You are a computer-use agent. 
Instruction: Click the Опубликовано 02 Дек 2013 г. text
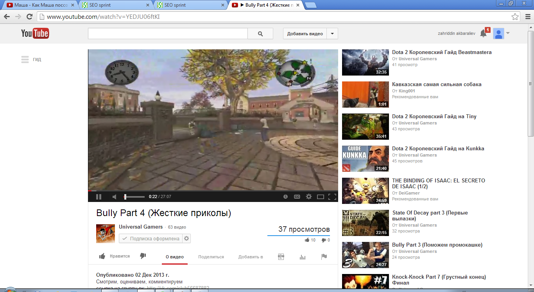(x=133, y=275)
